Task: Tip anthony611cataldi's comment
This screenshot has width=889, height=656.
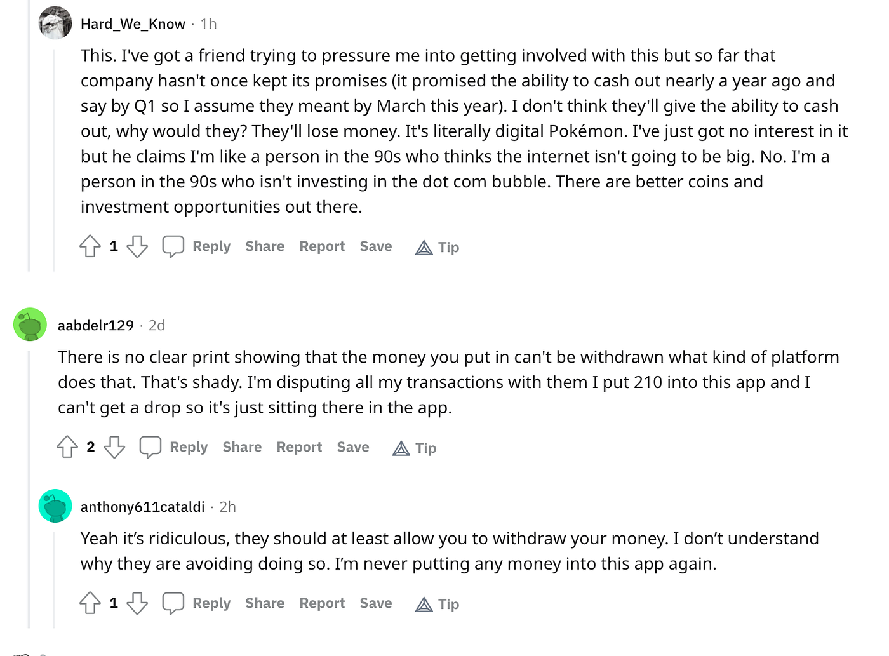Action: pos(438,604)
